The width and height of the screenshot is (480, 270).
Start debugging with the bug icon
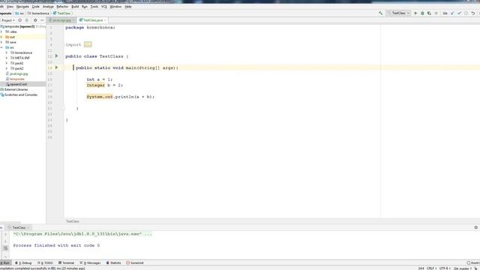[x=422, y=13]
